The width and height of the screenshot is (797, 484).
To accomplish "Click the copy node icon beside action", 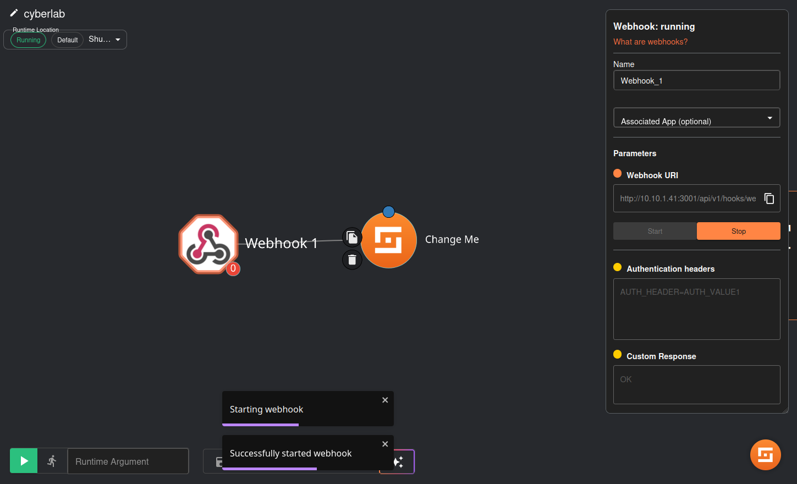I will [352, 238].
